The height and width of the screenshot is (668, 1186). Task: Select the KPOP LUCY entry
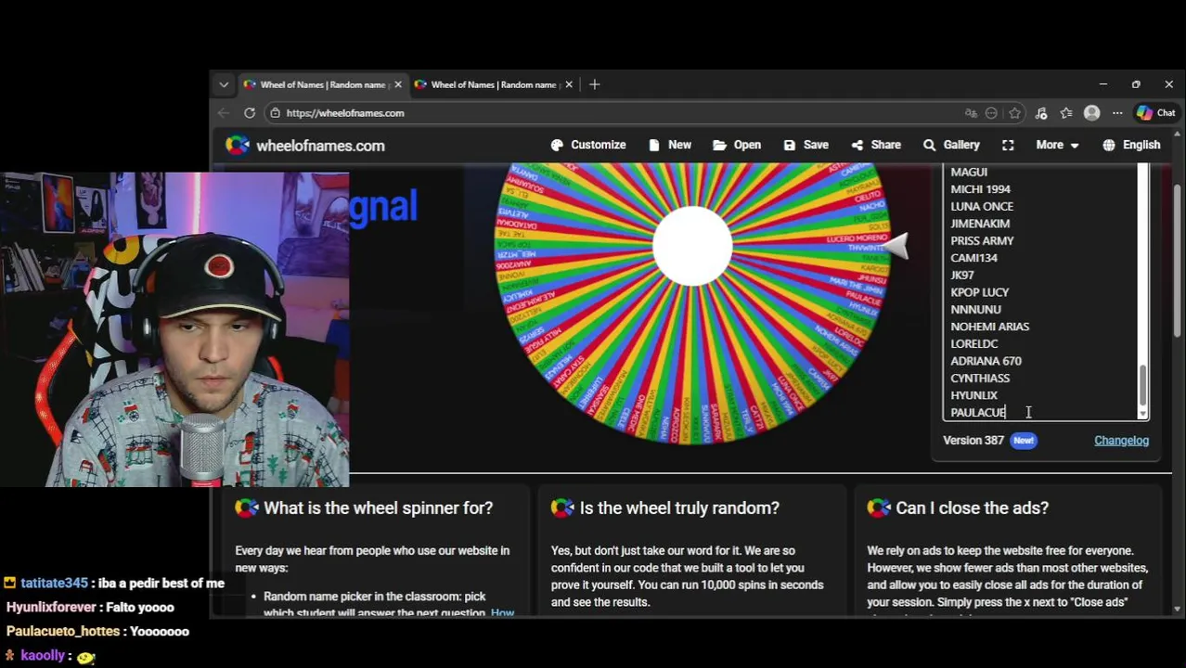pyautogui.click(x=979, y=292)
